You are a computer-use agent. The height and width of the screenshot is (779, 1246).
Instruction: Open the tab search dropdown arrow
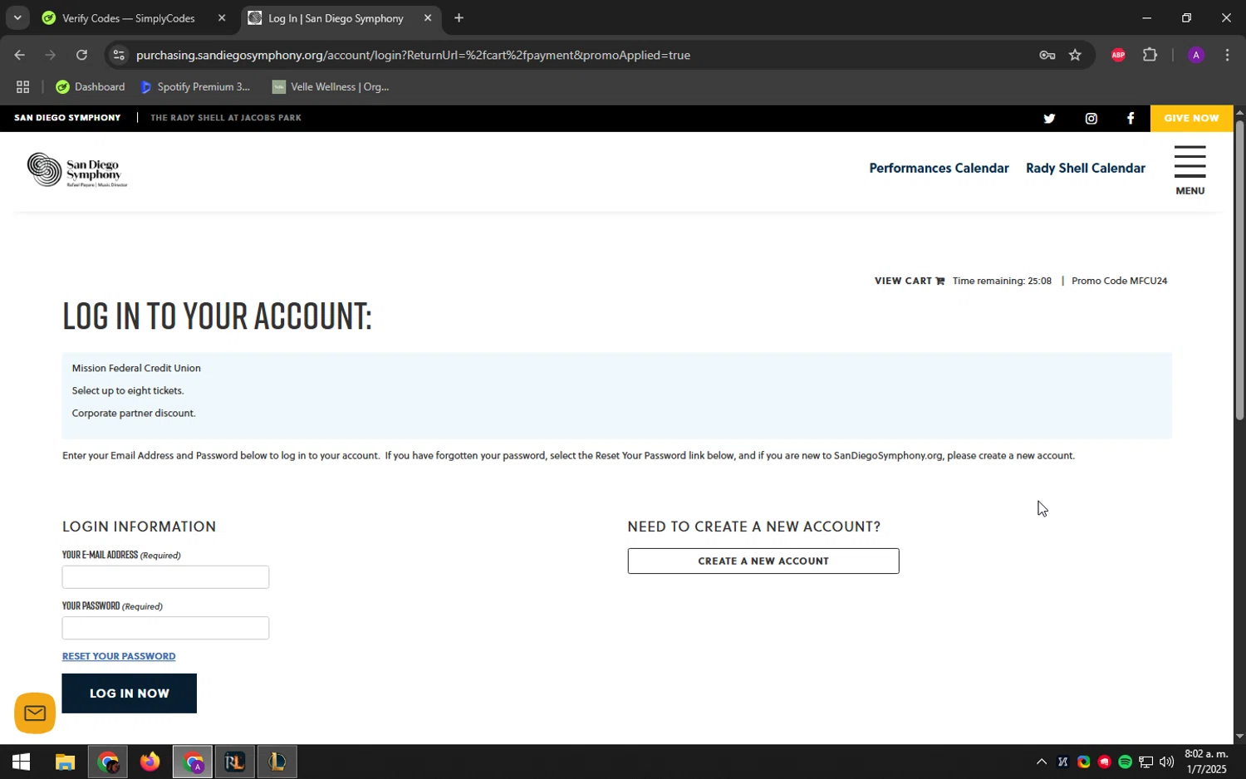click(x=17, y=18)
